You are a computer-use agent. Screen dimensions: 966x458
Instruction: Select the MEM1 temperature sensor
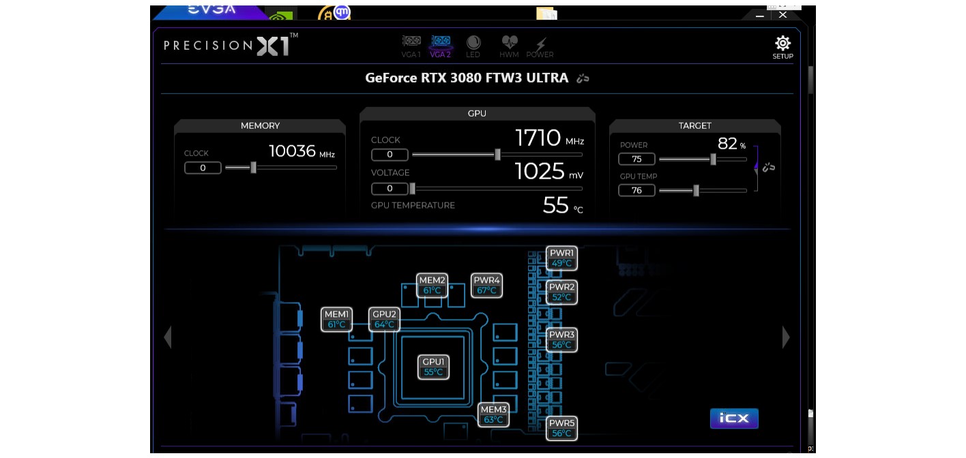pos(336,319)
